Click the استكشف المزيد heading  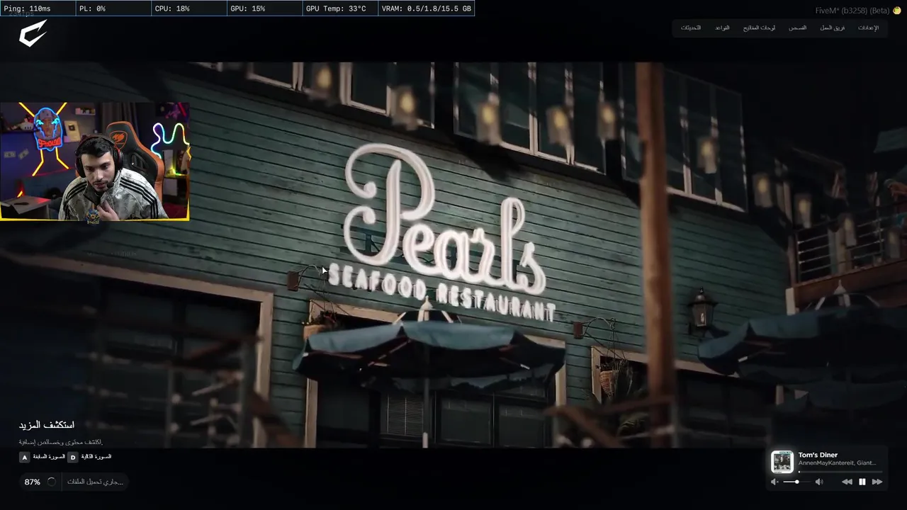47,425
